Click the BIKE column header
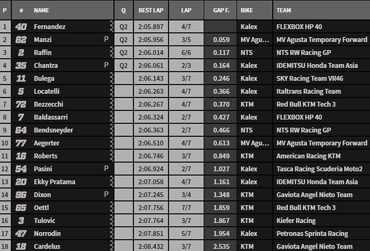Viewport: 370px width, 251px height. pos(247,10)
